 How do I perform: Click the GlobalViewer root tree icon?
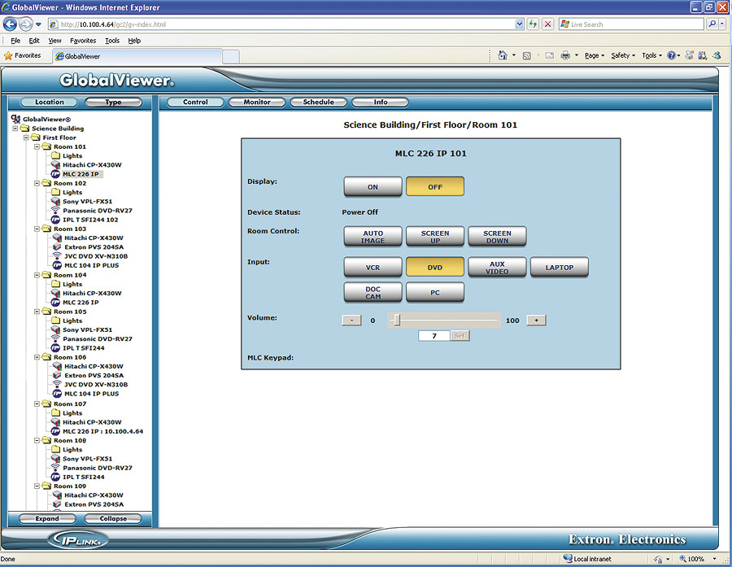click(x=16, y=119)
